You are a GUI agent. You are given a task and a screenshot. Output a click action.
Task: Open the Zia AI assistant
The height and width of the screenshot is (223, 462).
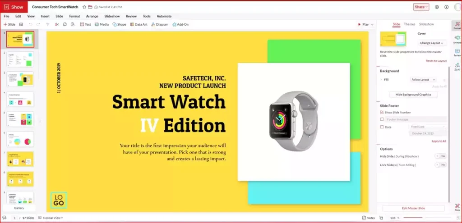(457, 67)
